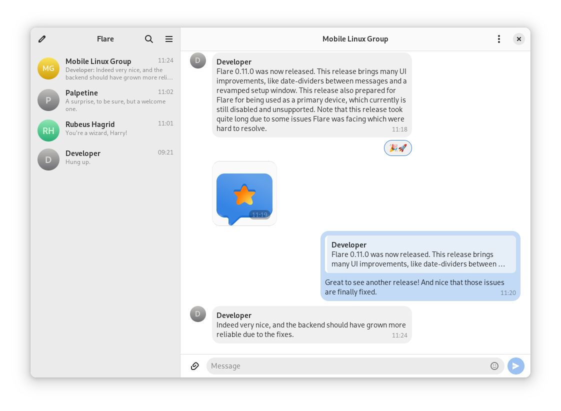Click Developer's avatar beside the 11:18 message
Screen dimensions: 561x411
[198, 60]
